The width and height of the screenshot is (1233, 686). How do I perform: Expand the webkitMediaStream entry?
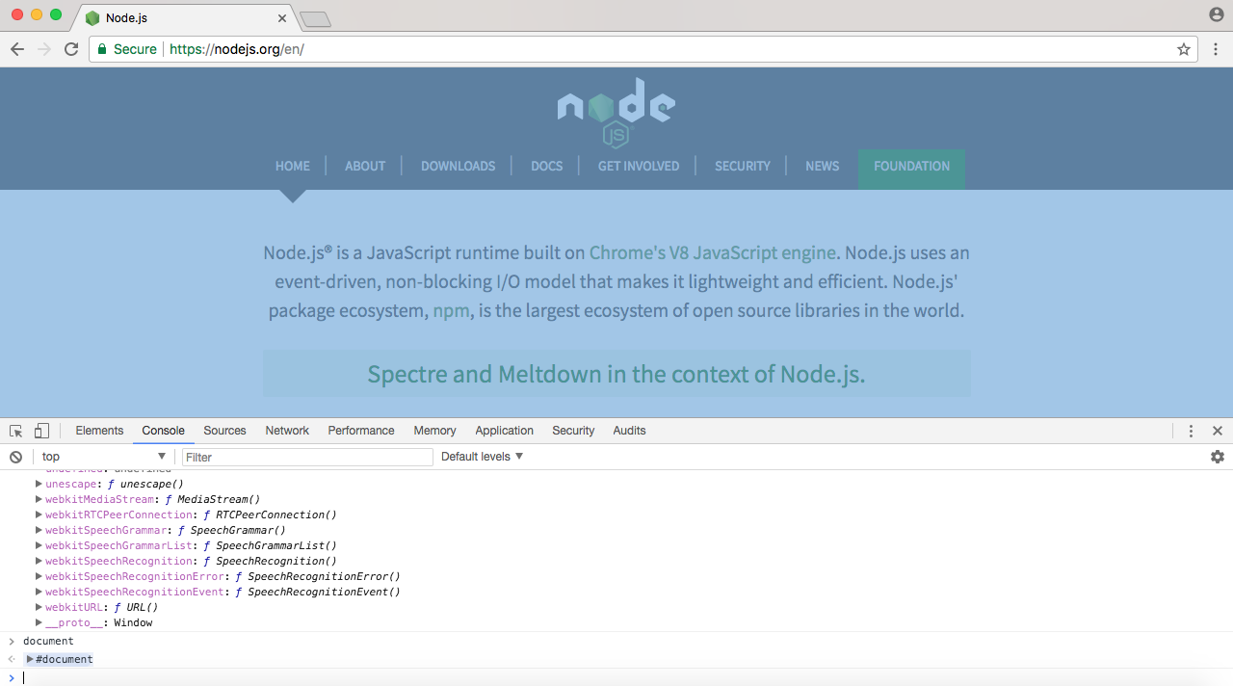click(x=39, y=499)
